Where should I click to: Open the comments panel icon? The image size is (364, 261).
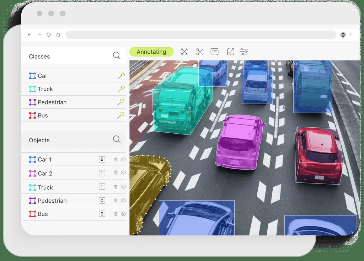pos(214,52)
